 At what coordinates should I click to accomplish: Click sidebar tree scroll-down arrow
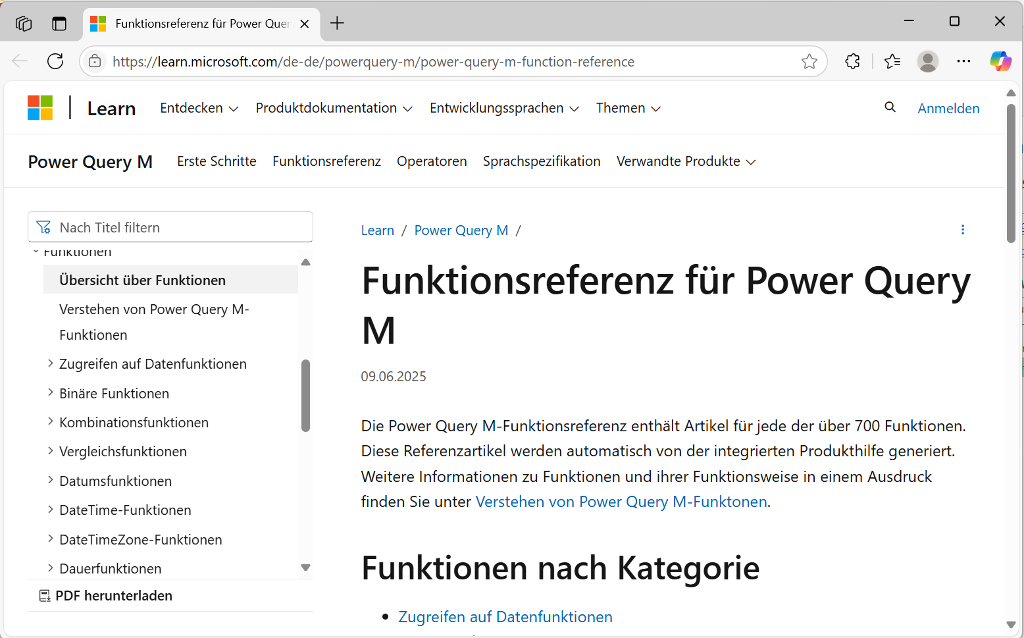point(305,568)
